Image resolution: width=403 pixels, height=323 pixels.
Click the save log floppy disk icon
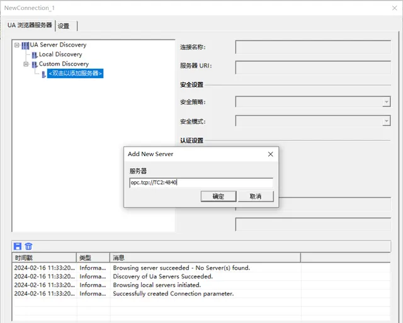18,246
